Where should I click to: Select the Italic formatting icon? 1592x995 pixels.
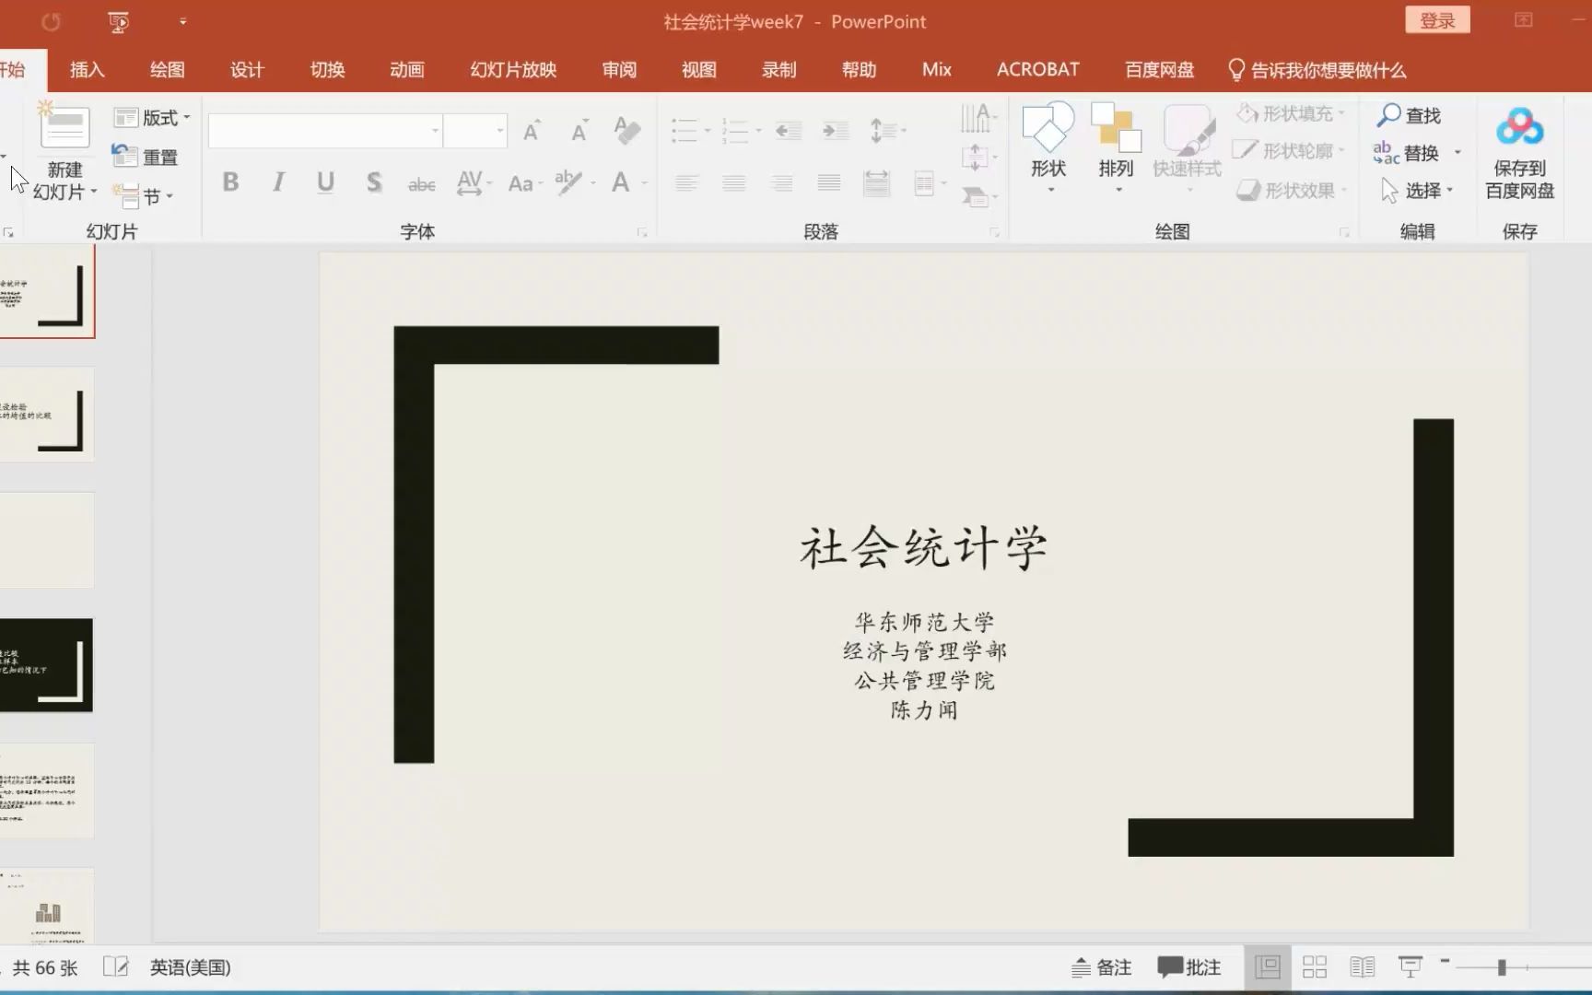pos(277,182)
